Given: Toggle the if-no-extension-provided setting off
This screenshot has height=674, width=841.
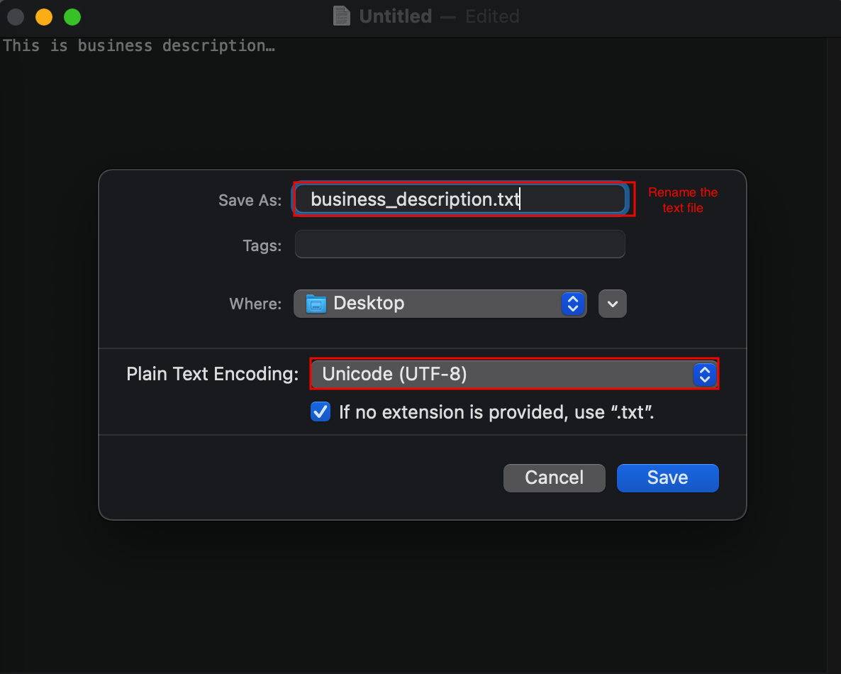Looking at the screenshot, I should coord(320,411).
